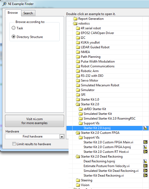149x189 pixels.
Task: Collapse the robotics folder
Action: pos(75,23)
